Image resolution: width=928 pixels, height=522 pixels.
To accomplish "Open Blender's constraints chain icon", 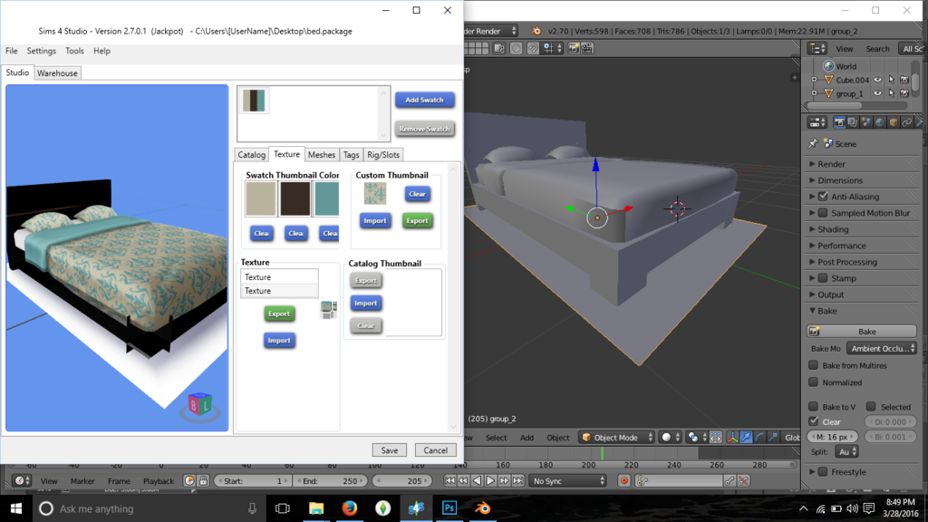I will tap(906, 122).
